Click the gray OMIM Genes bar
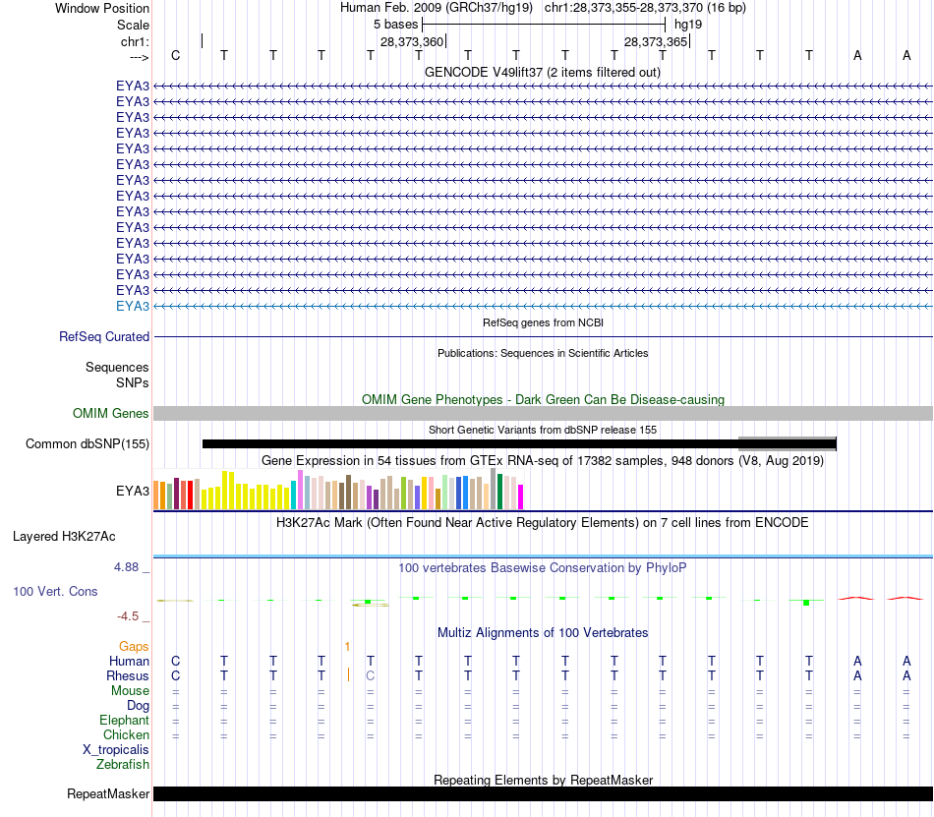This screenshot has height=817, width=934. [543, 413]
